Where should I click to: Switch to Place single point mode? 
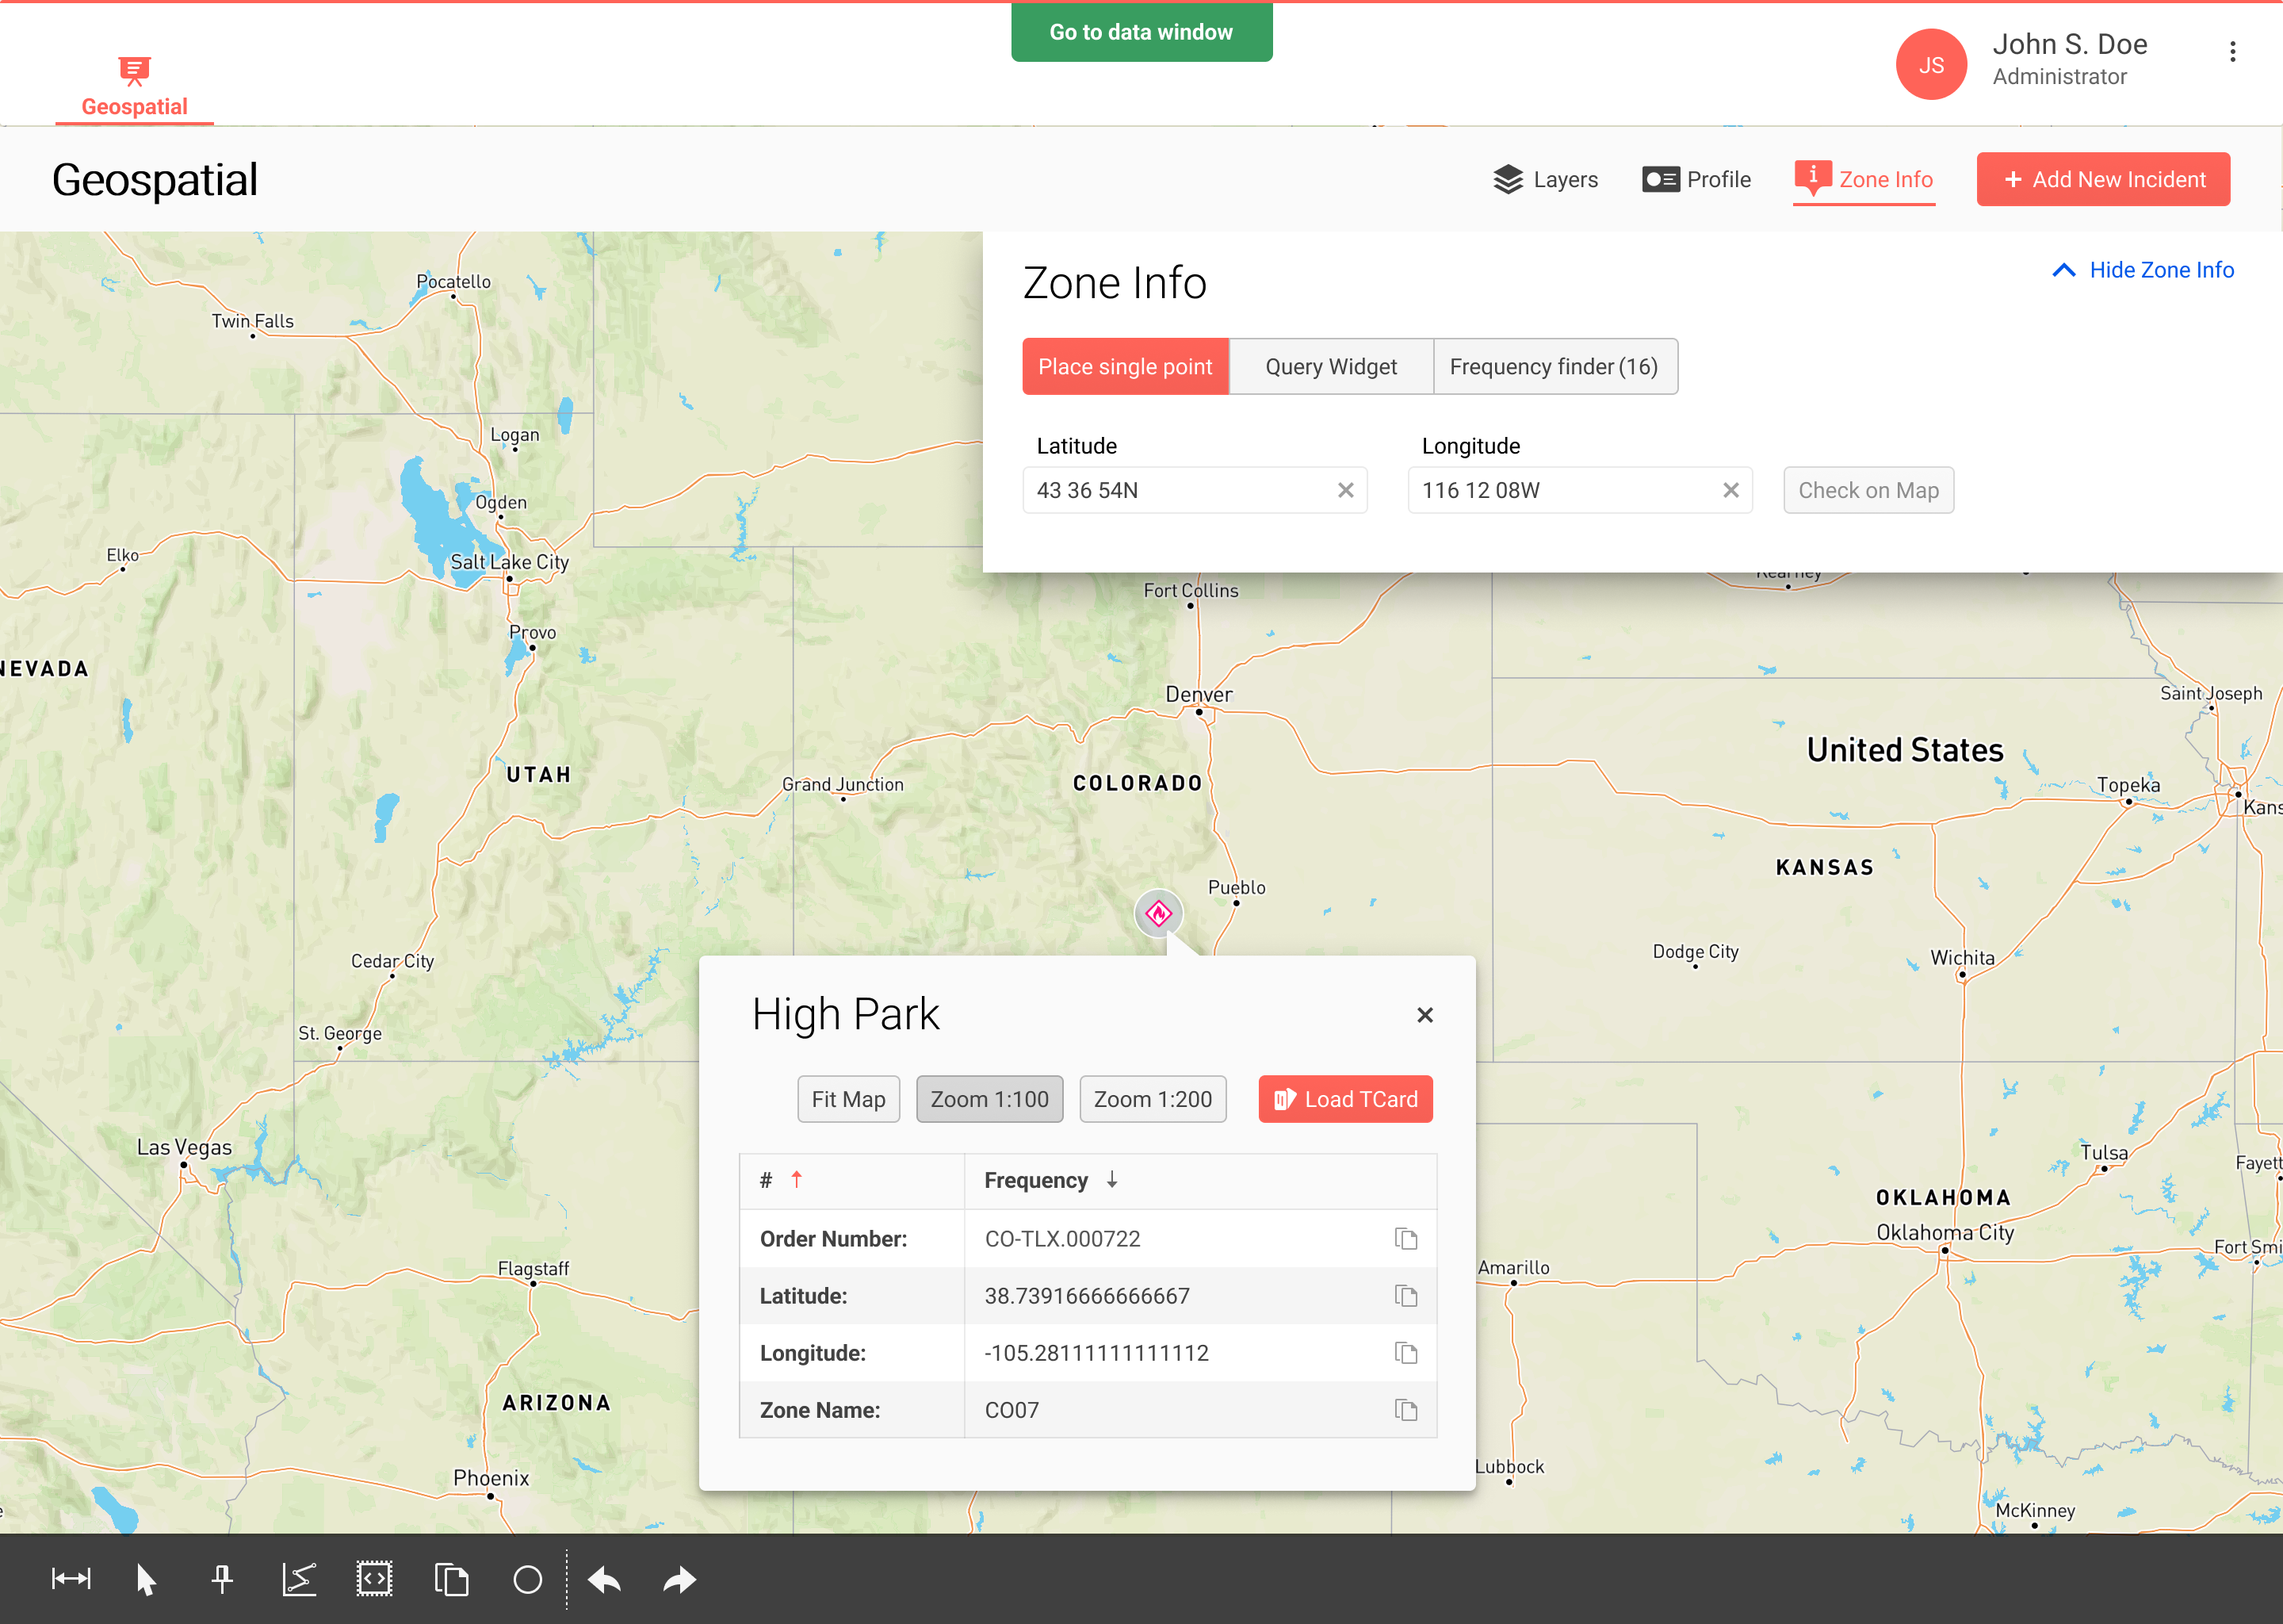tap(1125, 366)
